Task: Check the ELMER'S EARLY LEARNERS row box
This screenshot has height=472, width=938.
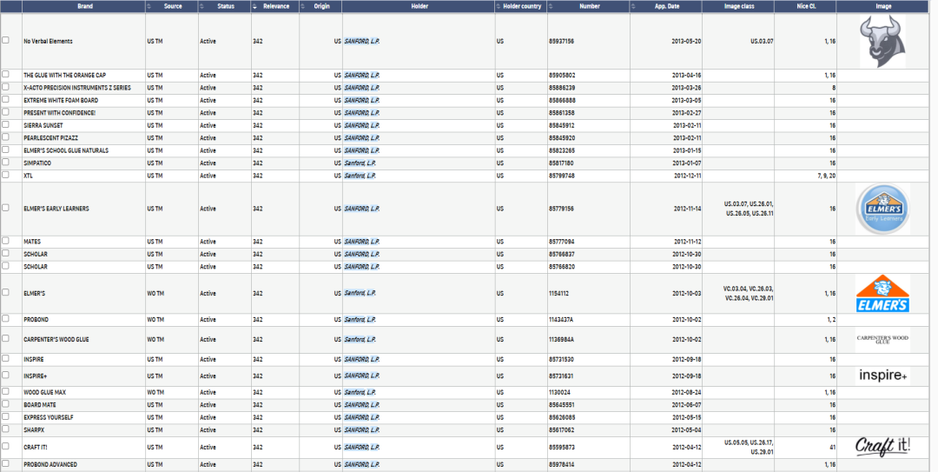Action: pyautogui.click(x=5, y=208)
